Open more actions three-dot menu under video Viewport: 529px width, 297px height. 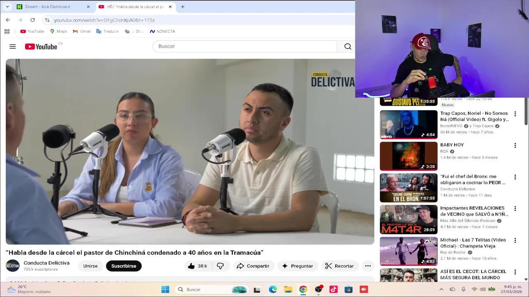pos(368,266)
